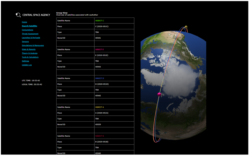
Task: Click the green OBJECT C satellite name
Action: (x=99, y=21)
